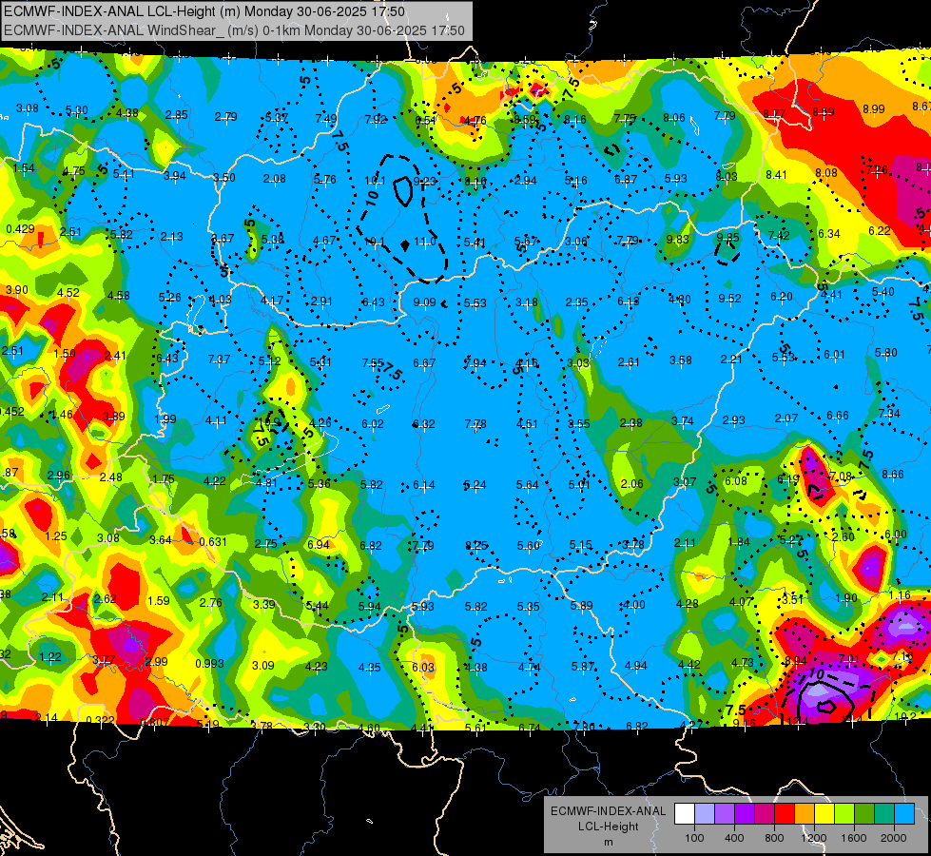This screenshot has width=931, height=856.
Task: Click the legend label 2000
Action: 894,838
